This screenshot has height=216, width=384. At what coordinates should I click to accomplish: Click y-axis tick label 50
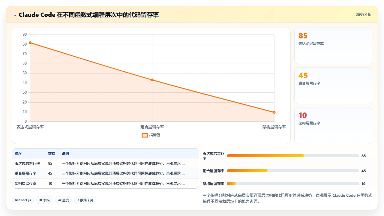25,73
